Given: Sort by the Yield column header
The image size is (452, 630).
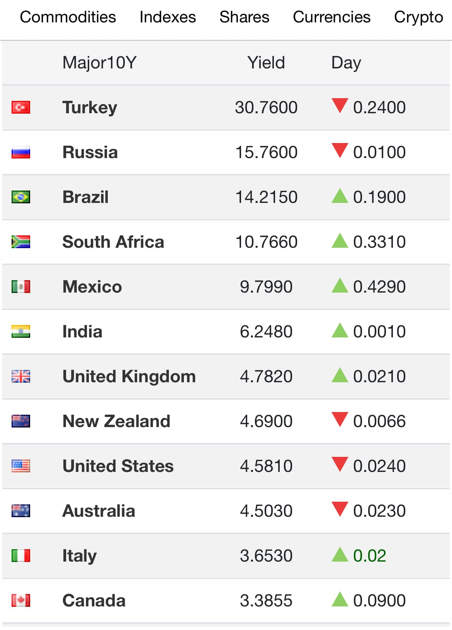Looking at the screenshot, I should [x=266, y=63].
